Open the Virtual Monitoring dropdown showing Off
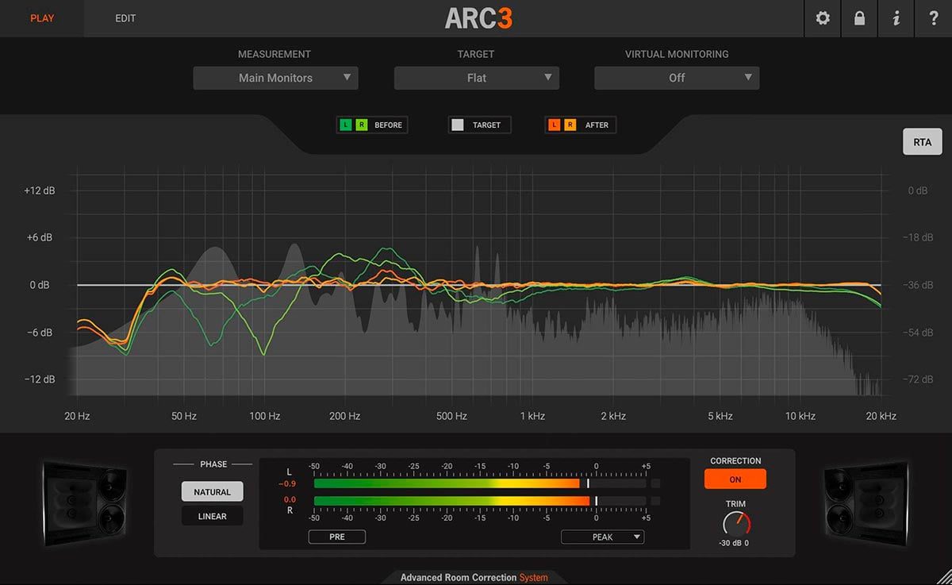Image resolution: width=952 pixels, height=585 pixels. tap(677, 78)
